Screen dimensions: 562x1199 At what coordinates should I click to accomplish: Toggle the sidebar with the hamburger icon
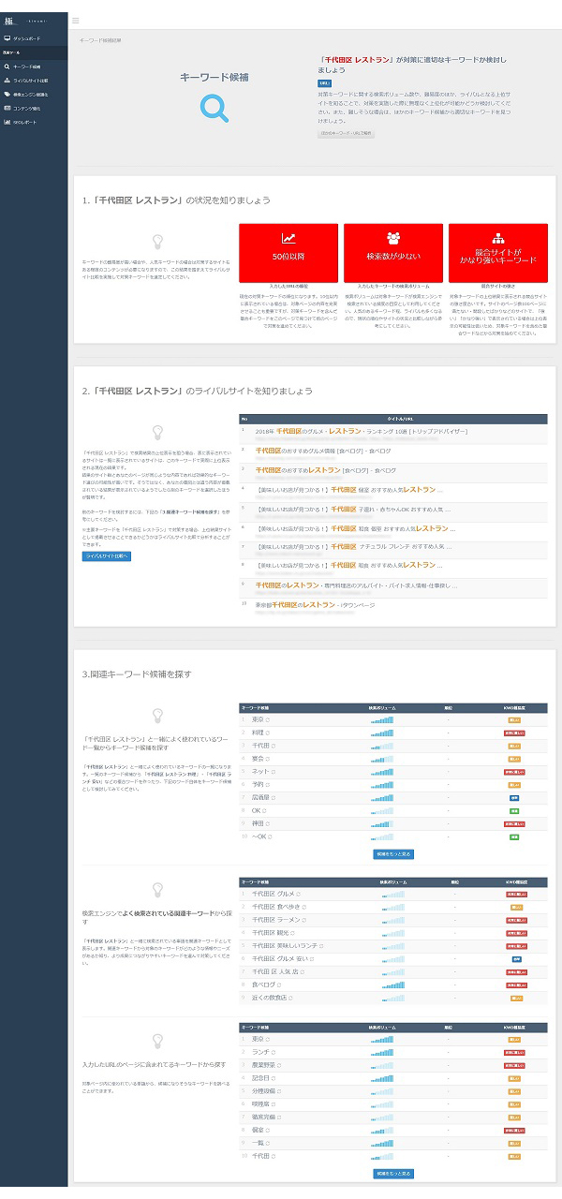point(76,21)
